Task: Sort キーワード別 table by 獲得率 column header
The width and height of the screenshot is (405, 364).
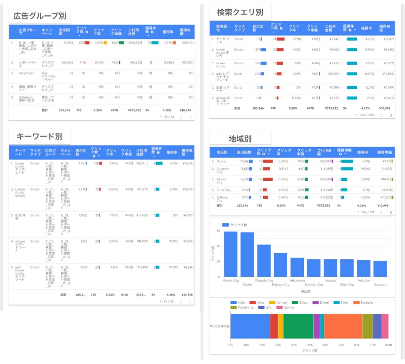Action: pos(172,152)
